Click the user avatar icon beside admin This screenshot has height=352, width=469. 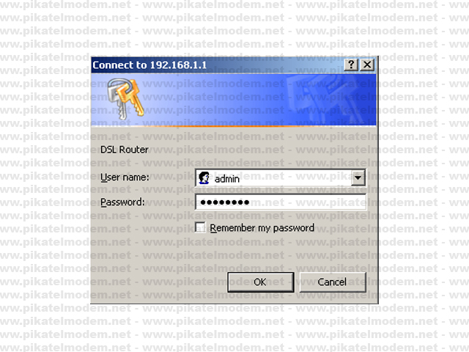coord(204,177)
